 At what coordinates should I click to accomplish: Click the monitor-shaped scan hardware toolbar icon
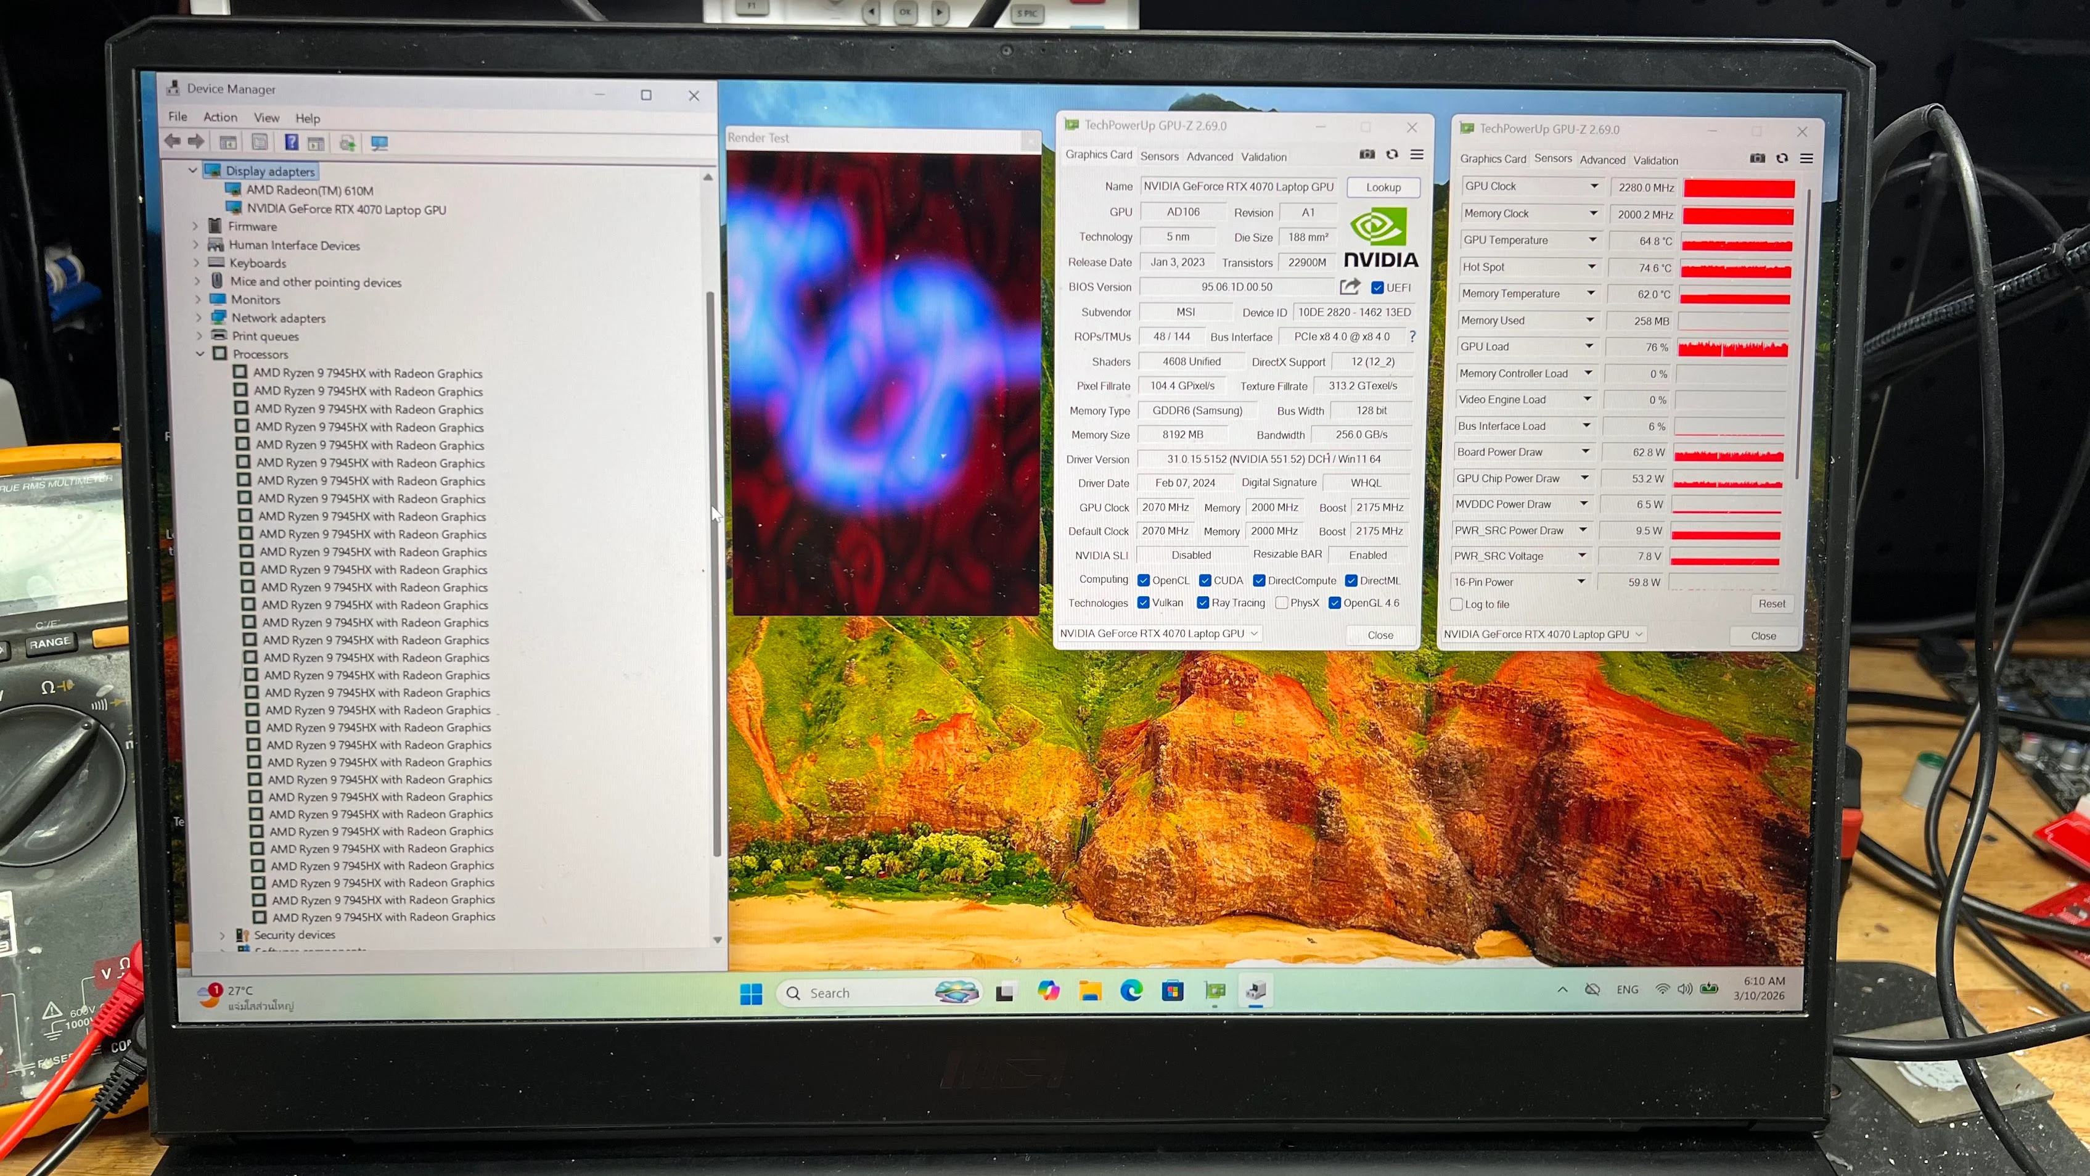click(379, 144)
